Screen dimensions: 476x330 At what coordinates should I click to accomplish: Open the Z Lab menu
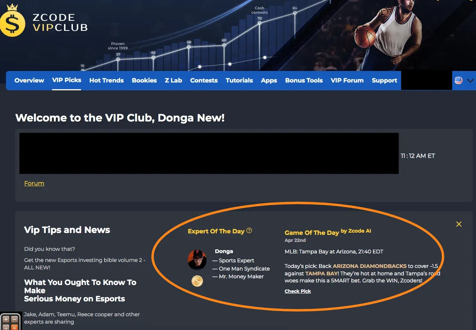point(173,80)
